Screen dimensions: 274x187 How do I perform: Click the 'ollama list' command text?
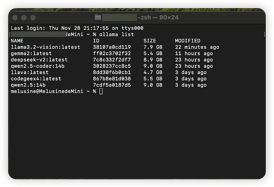(117, 35)
